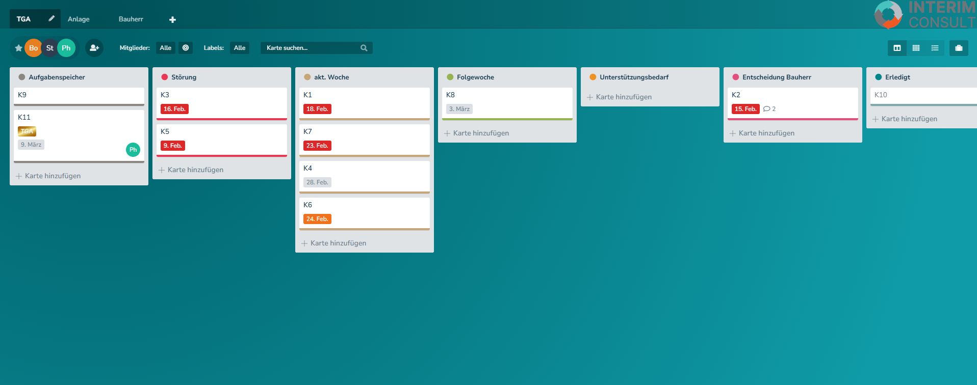Add card in Unterstützungsbedarf column

coord(623,97)
